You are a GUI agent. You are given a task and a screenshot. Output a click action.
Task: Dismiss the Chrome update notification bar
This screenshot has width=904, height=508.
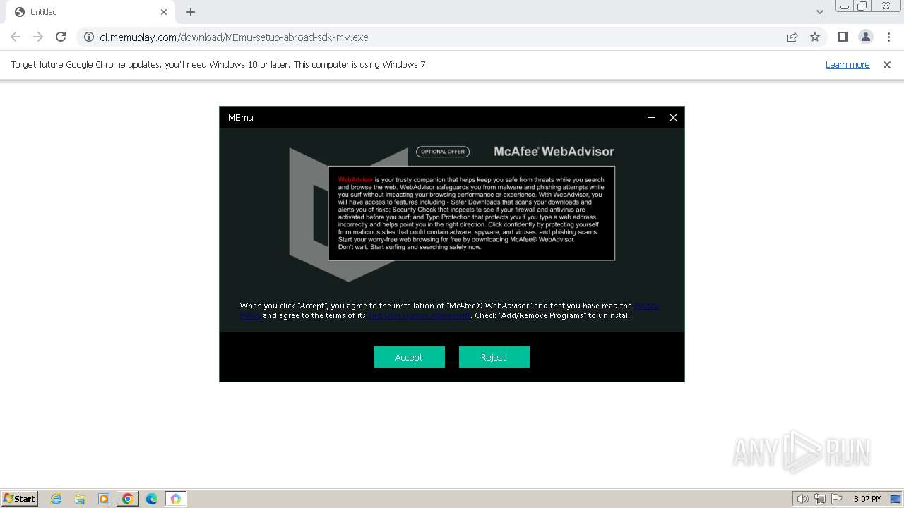[887, 64]
